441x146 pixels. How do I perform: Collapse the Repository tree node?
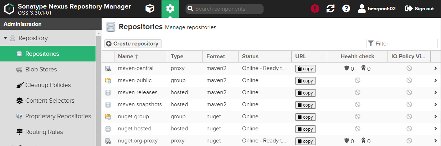5,38
